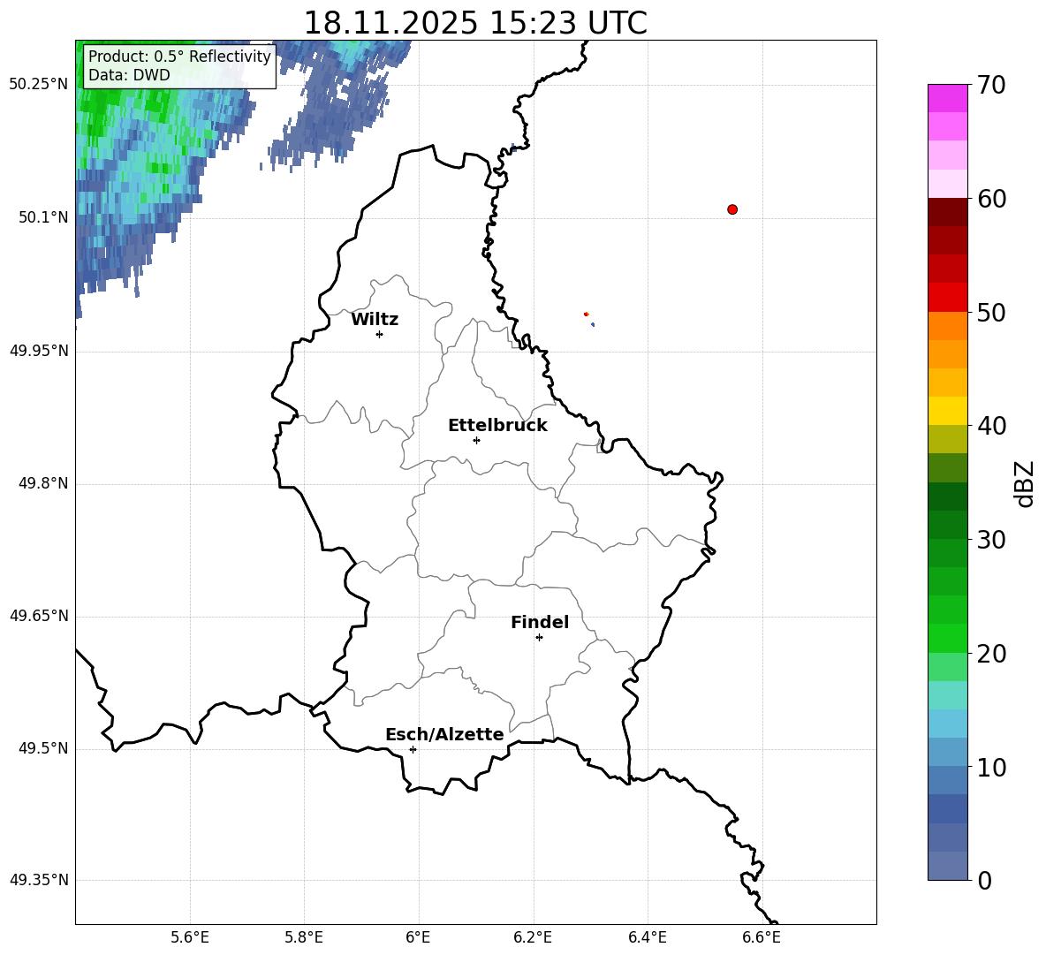Viewport: 1046px width, 955px height.
Task: Click the red dot marker northeast of Luxembourg
Action: (x=732, y=209)
